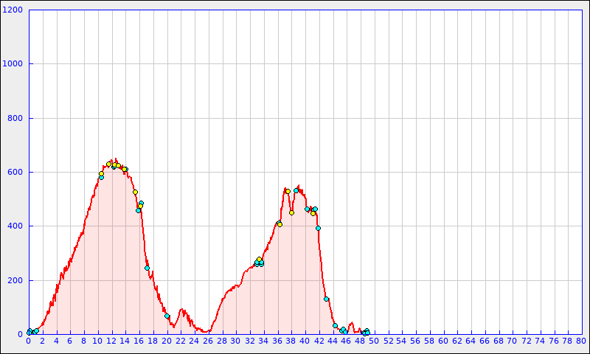Click yellow marker atop second peak near km 37.5
The width and height of the screenshot is (590, 354).
[288, 191]
